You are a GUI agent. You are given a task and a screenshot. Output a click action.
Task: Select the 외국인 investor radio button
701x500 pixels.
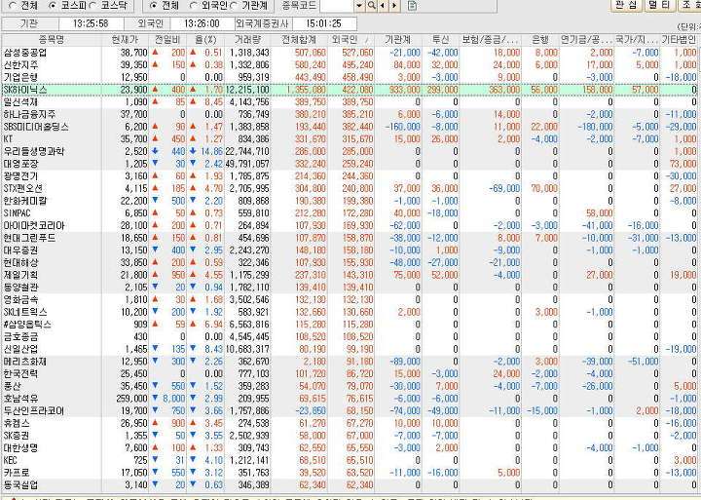[193, 6]
